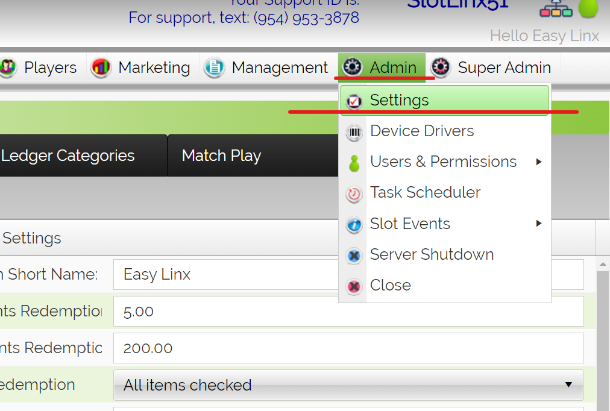Choose Settings from Admin dropdown
Screen dimensions: 610x411
[444, 100]
